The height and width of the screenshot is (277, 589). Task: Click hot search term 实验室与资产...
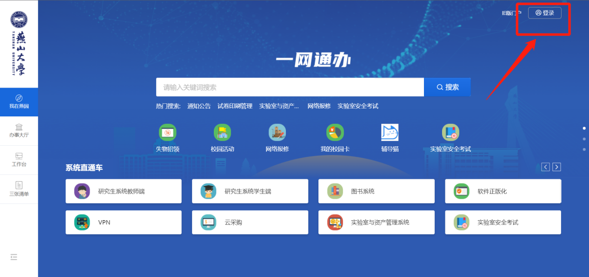(279, 106)
